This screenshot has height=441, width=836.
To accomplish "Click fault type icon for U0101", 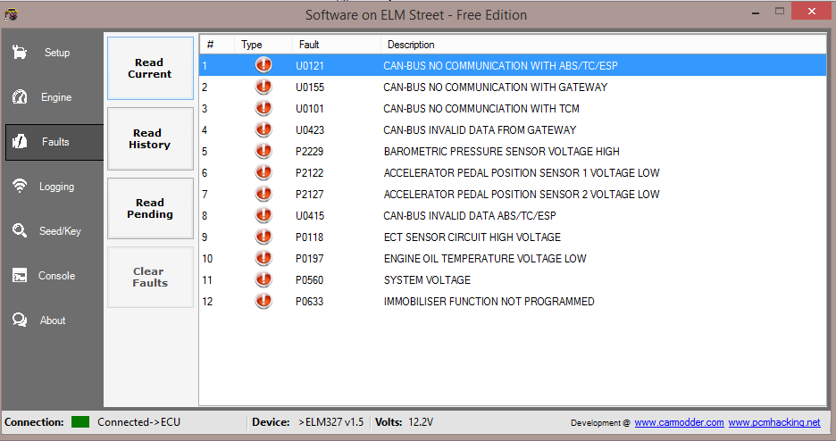I will pos(263,108).
